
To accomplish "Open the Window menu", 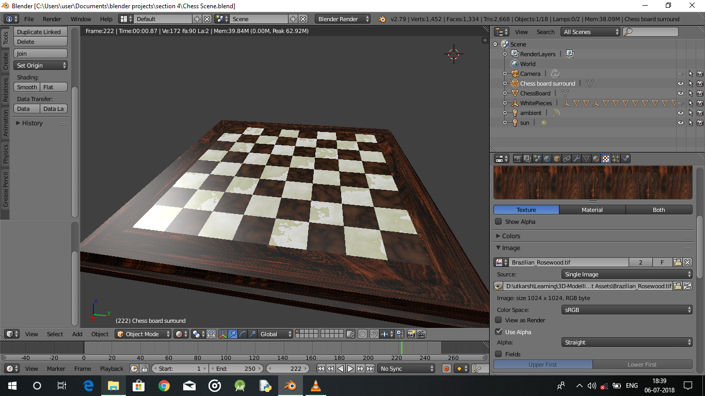I will pos(81,19).
